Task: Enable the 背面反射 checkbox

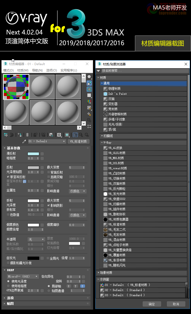Action: pyautogui.click(x=49, y=172)
